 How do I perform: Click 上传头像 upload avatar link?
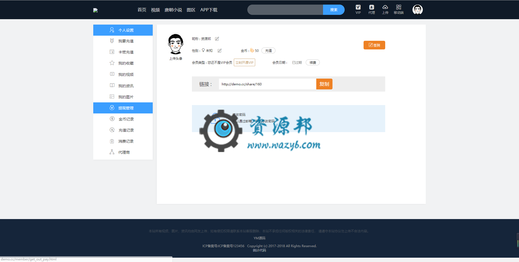click(176, 58)
